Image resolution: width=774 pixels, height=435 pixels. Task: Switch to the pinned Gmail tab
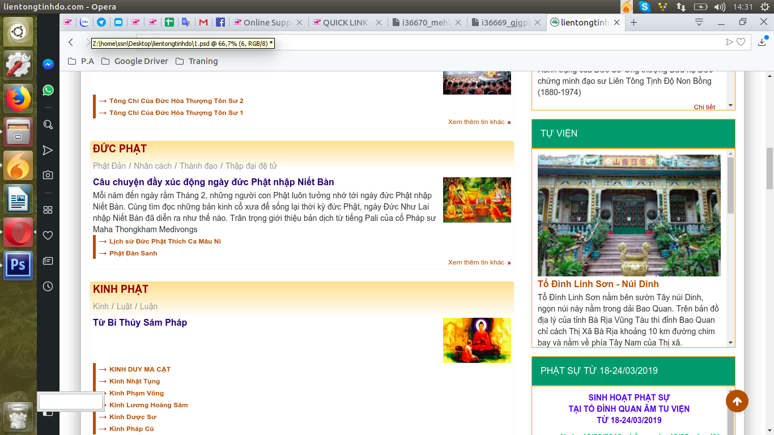tap(203, 23)
